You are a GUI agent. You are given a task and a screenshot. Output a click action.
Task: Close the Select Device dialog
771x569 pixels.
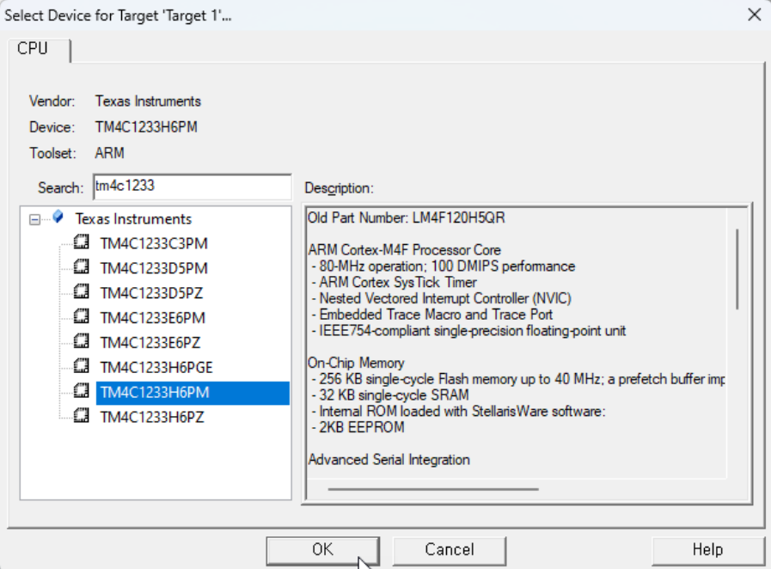click(755, 15)
